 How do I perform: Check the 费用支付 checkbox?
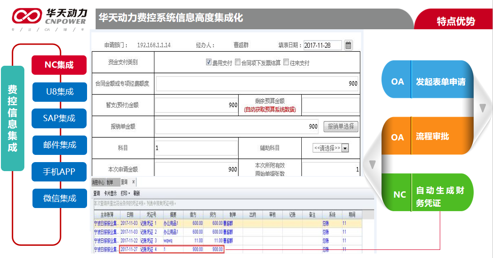(x=209, y=63)
